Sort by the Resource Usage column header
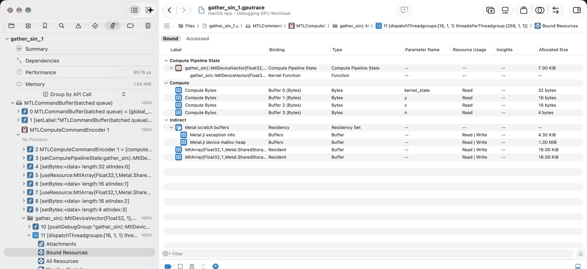Screen dimensions: 587x269 tap(469, 50)
